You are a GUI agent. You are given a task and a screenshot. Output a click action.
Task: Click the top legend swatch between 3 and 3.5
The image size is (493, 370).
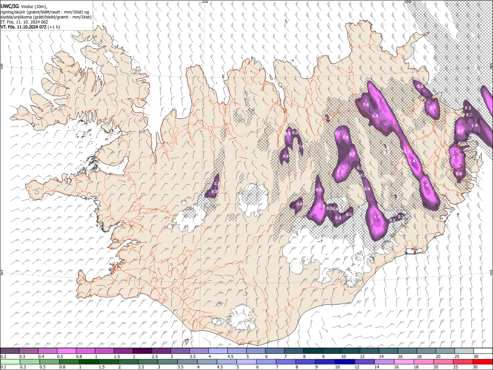point(180,351)
